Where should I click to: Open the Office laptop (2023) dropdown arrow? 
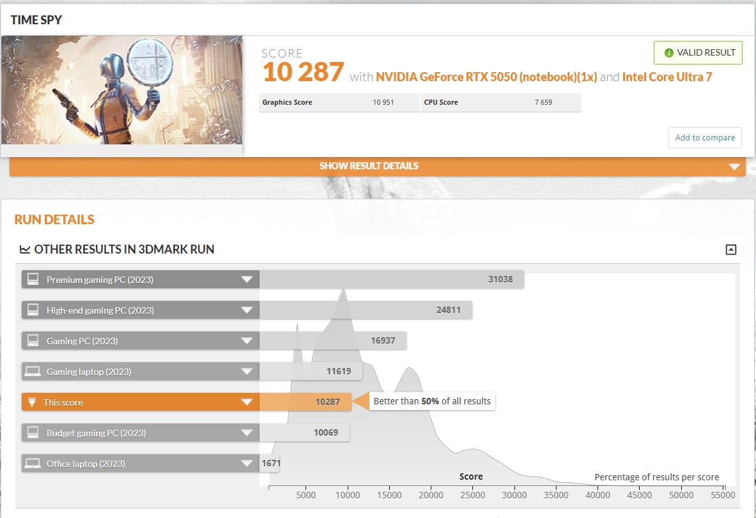[247, 464]
